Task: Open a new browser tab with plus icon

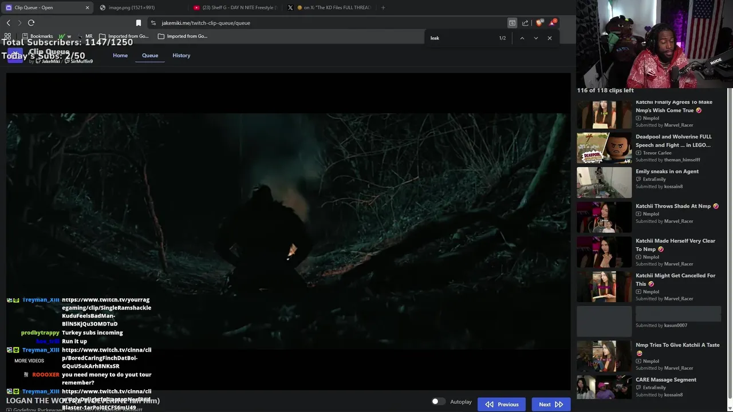Action: point(383,7)
